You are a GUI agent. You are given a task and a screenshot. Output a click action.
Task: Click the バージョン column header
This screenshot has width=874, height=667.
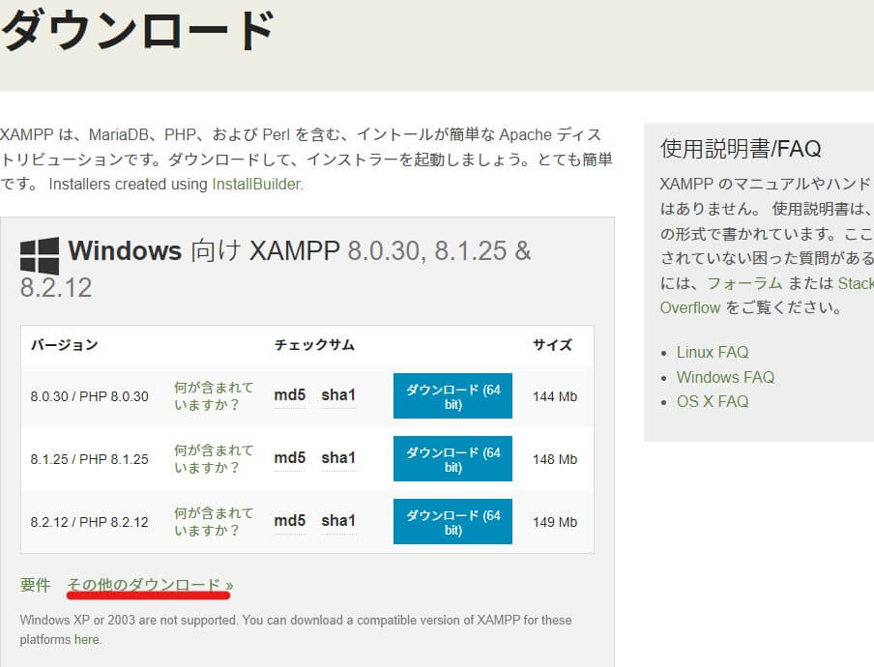(64, 345)
